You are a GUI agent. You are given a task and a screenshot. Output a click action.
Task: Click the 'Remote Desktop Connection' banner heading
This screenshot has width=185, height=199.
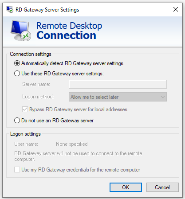(69, 31)
